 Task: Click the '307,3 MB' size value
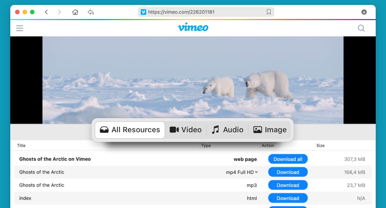354,159
